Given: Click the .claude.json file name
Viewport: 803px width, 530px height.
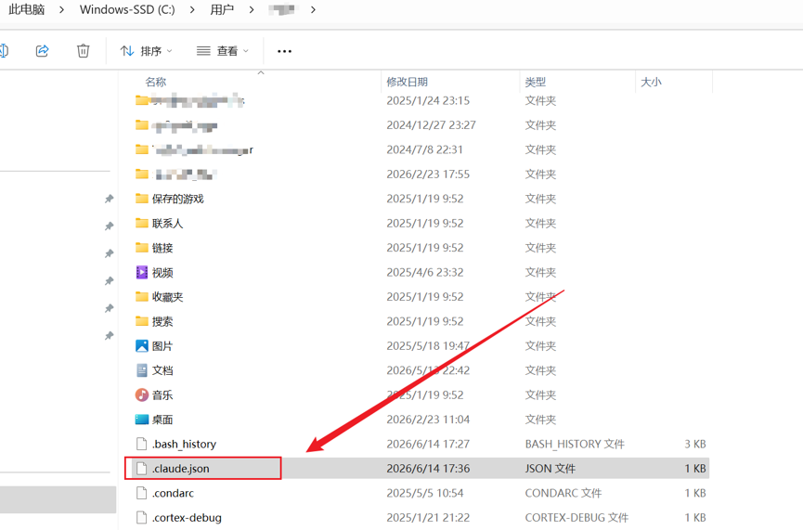Looking at the screenshot, I should (180, 469).
